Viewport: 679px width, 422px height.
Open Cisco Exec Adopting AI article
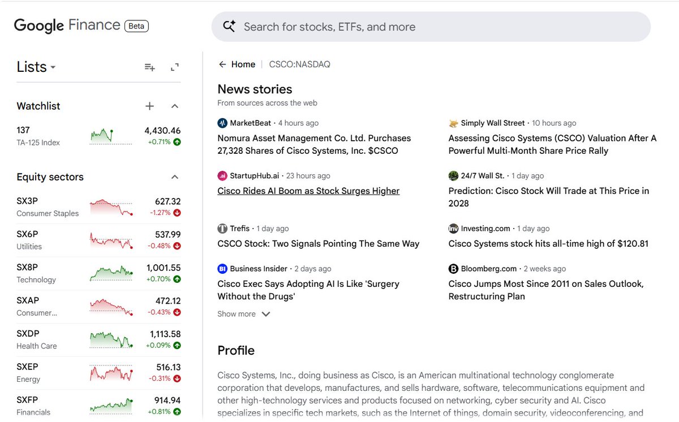[308, 290]
